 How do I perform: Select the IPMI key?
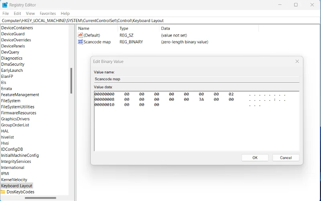point(5,174)
